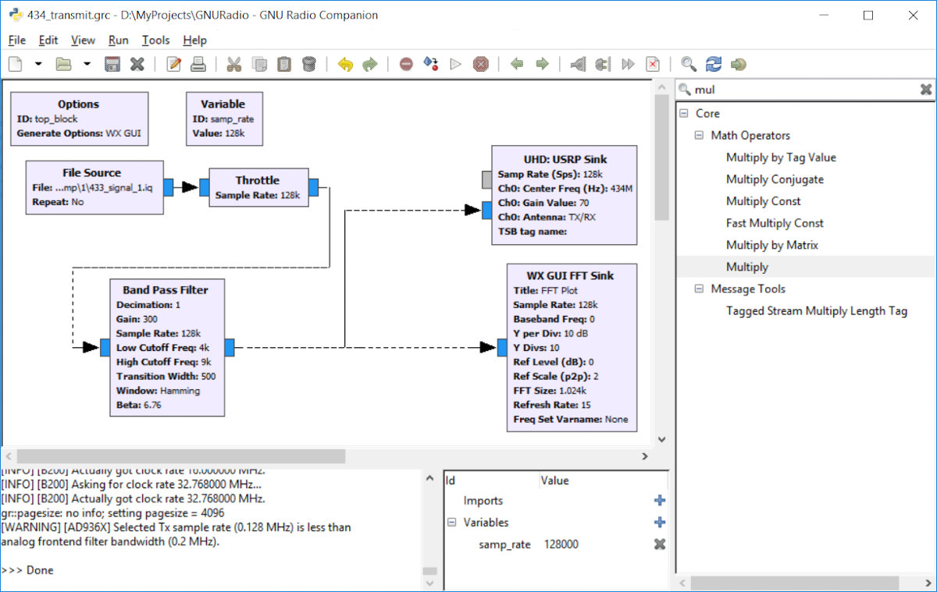
Task: Delete the selected block with the trash icon
Action: point(309,64)
